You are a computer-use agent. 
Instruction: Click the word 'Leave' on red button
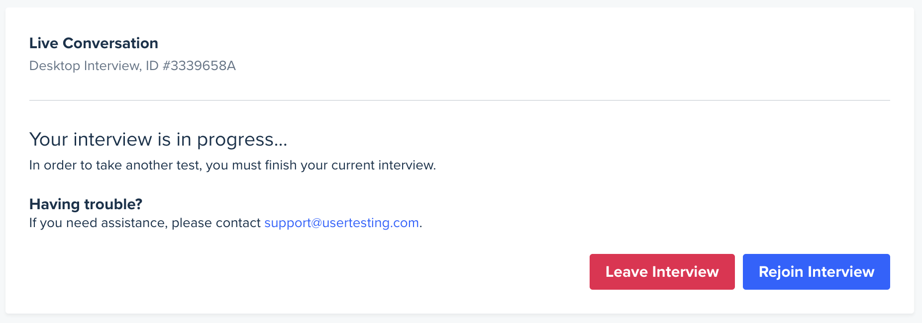[x=626, y=272]
